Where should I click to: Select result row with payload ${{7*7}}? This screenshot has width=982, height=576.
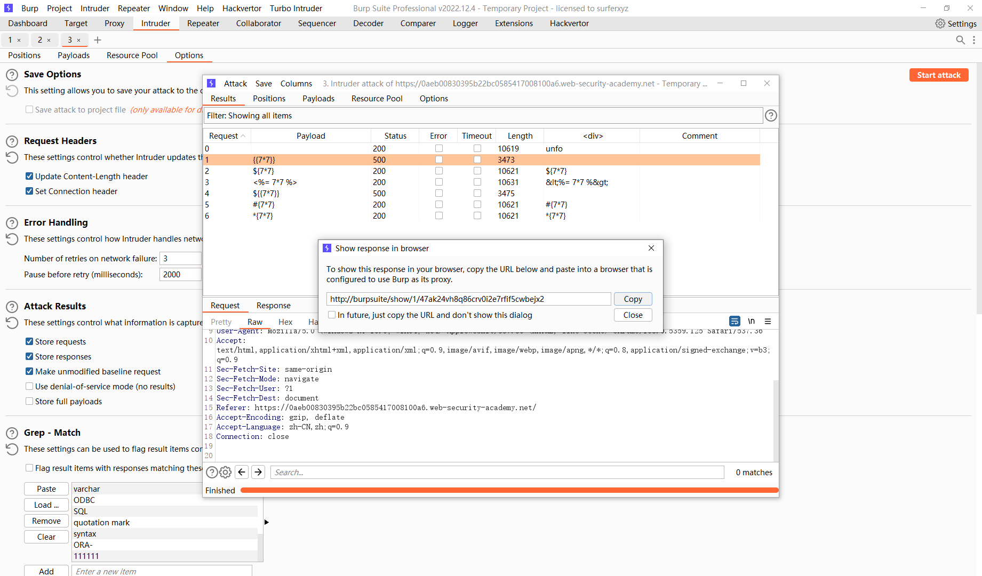pyautogui.click(x=482, y=194)
